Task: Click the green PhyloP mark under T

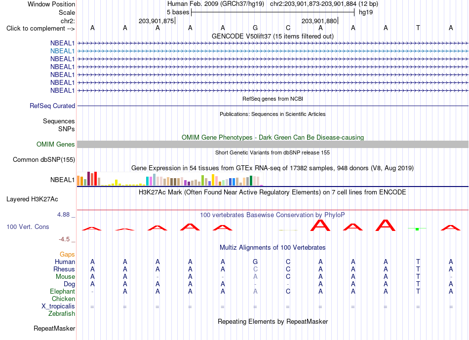Action: (x=417, y=229)
